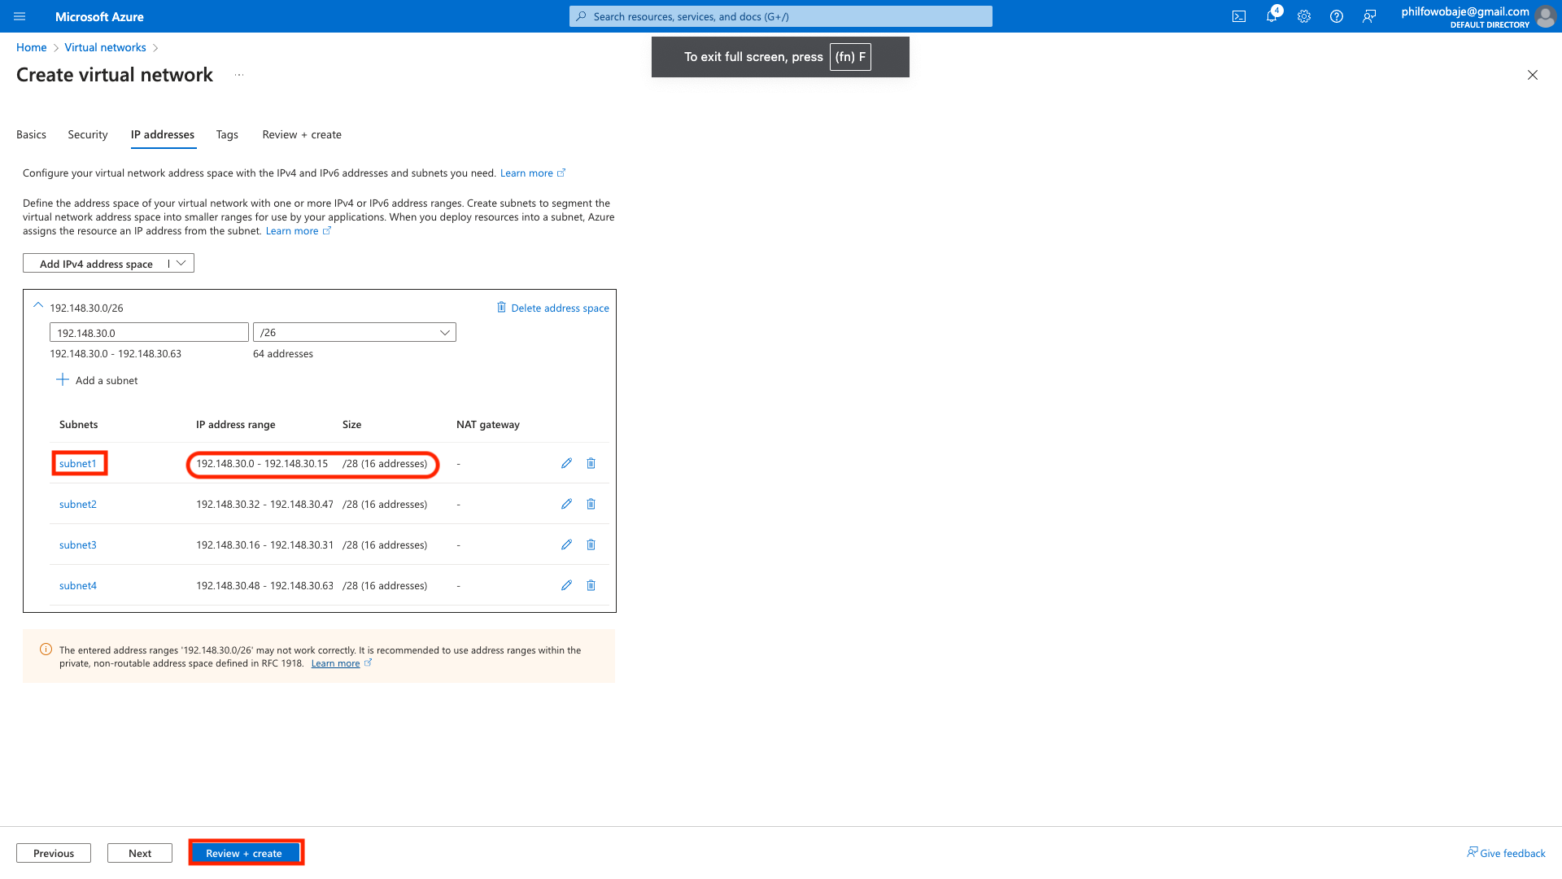
Task: Open the notifications bell
Action: pyautogui.click(x=1271, y=16)
